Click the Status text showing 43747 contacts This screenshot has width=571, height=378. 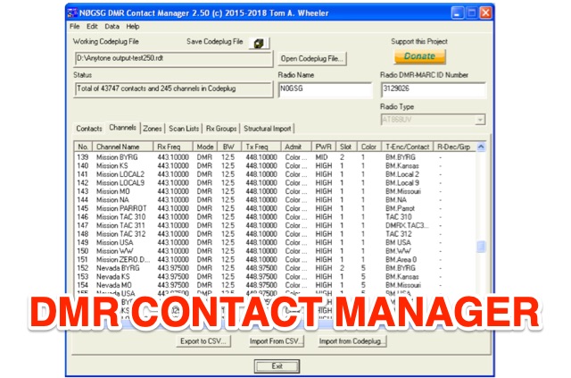(157, 88)
